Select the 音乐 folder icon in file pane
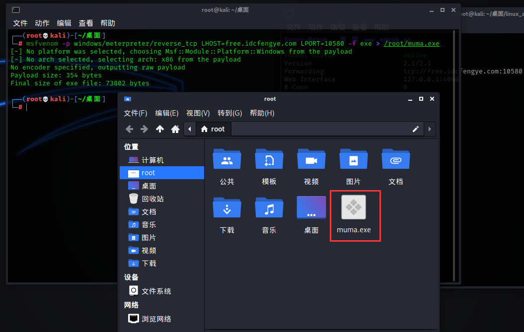The height and width of the screenshot is (332, 524). point(269,208)
